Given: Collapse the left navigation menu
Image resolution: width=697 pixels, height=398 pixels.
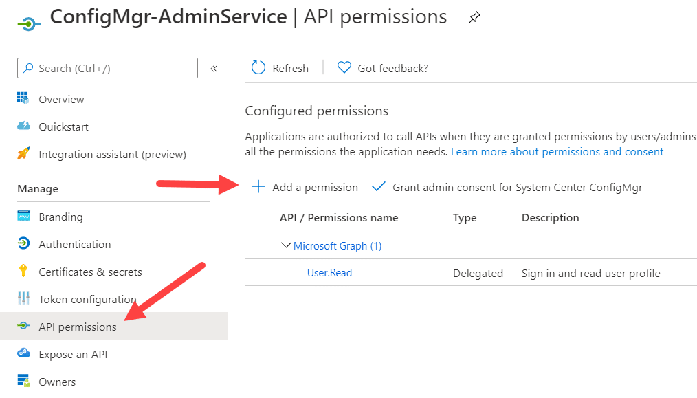Looking at the screenshot, I should pos(214,69).
